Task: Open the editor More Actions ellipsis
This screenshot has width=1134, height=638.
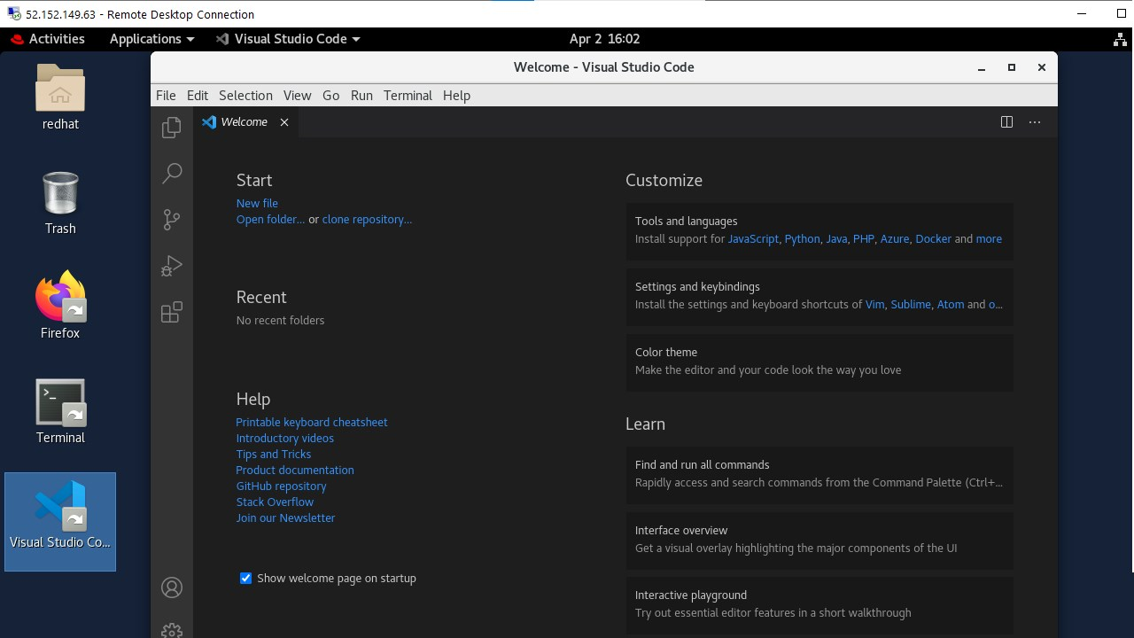Action: [x=1035, y=122]
